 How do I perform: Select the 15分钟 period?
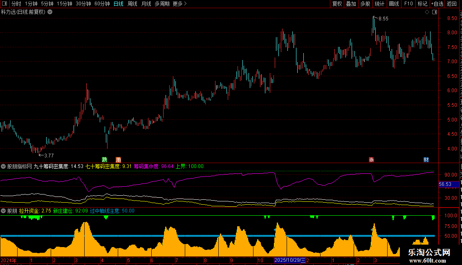(65, 4)
